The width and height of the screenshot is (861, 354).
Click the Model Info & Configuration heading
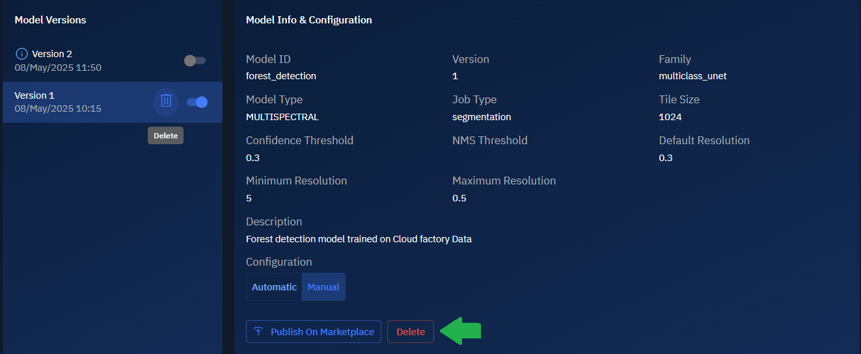coord(309,20)
